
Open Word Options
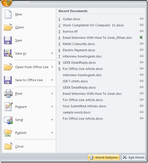104,157
